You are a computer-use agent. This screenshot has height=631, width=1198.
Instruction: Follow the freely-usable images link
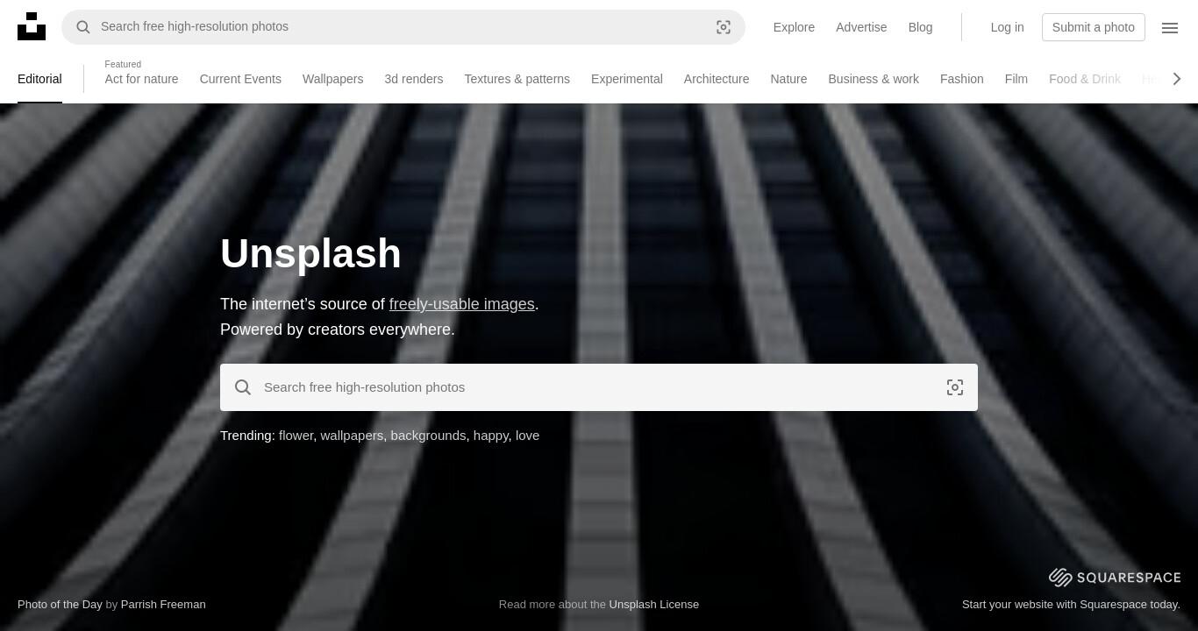point(462,304)
